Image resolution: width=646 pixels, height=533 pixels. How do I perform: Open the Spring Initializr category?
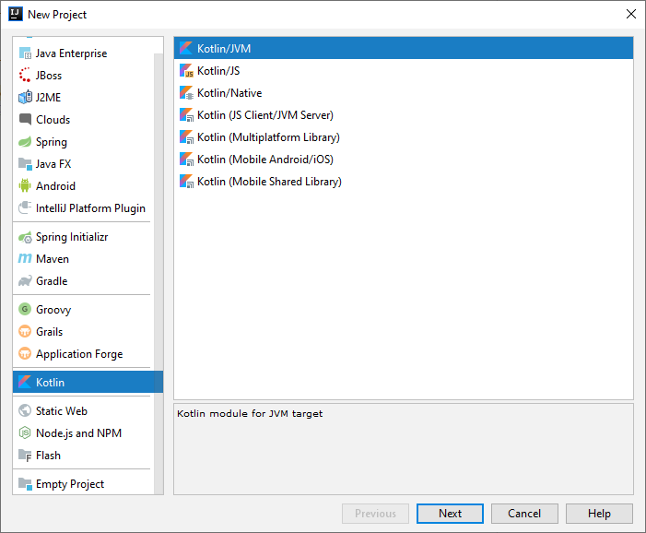coord(72,237)
